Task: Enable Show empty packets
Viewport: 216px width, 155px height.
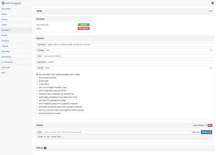Action: point(37,78)
